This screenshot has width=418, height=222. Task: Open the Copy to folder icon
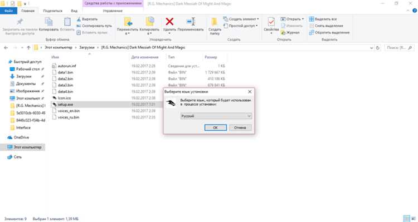point(149,22)
